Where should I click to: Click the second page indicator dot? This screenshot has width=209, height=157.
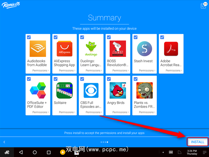pos(103,142)
